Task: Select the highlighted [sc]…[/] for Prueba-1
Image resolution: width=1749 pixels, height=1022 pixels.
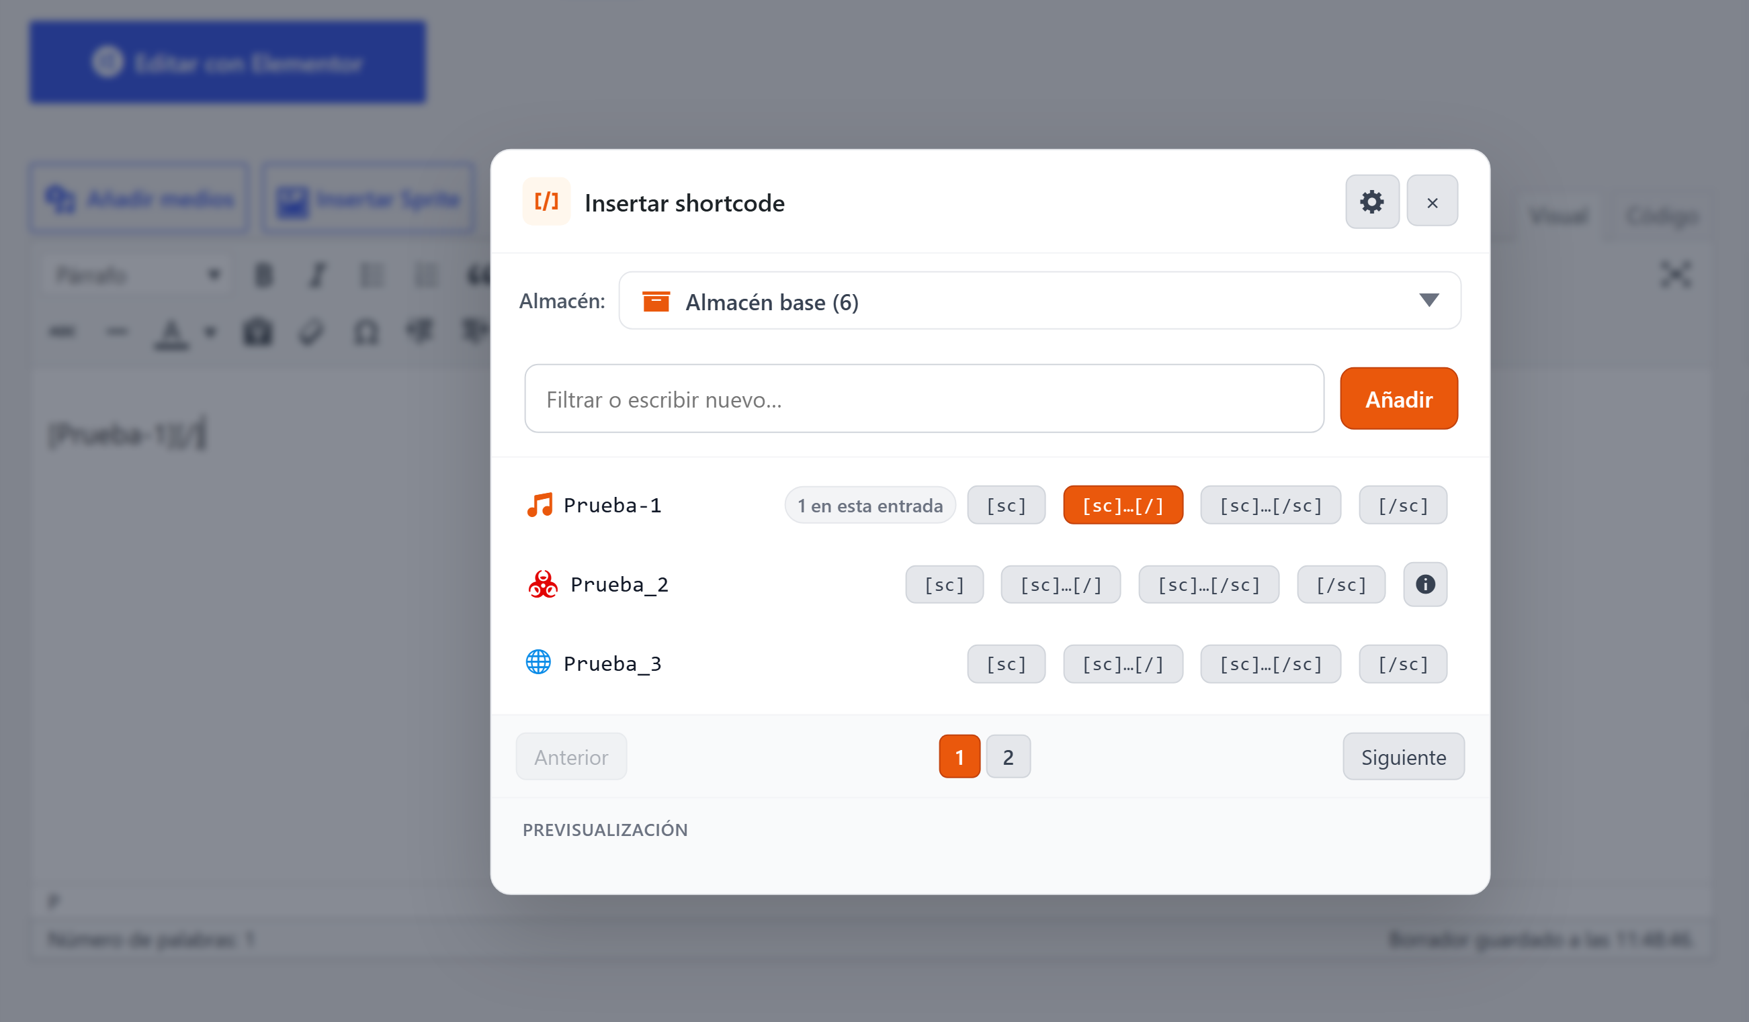Action: point(1122,505)
